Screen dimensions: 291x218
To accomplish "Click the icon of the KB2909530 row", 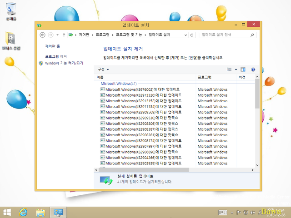I will coord(103,118).
